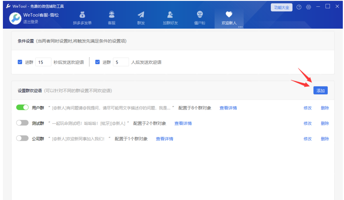Switch to the 僵尸粉 tab label

200,23
